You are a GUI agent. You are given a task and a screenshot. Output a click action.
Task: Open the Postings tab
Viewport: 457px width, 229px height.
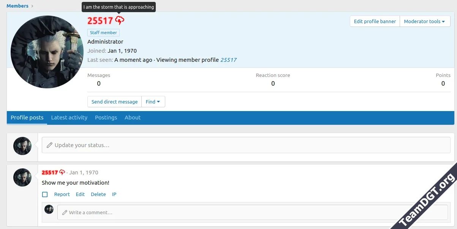coord(106,118)
